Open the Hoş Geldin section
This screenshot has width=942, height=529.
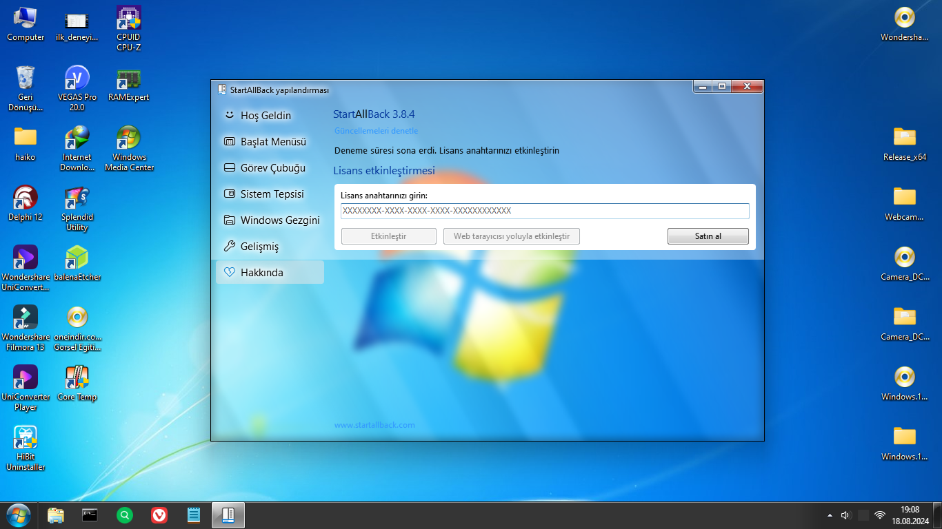pyautogui.click(x=270, y=116)
